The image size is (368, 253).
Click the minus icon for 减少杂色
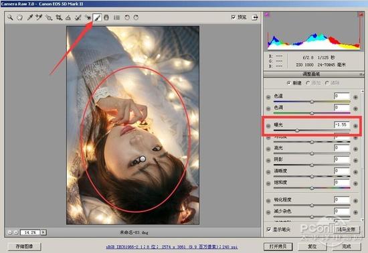pyautogui.click(x=268, y=212)
